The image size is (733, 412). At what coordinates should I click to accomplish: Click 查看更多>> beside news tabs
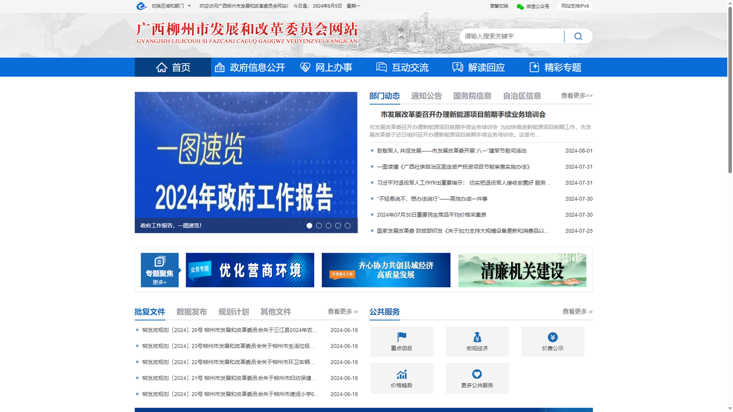click(x=577, y=96)
